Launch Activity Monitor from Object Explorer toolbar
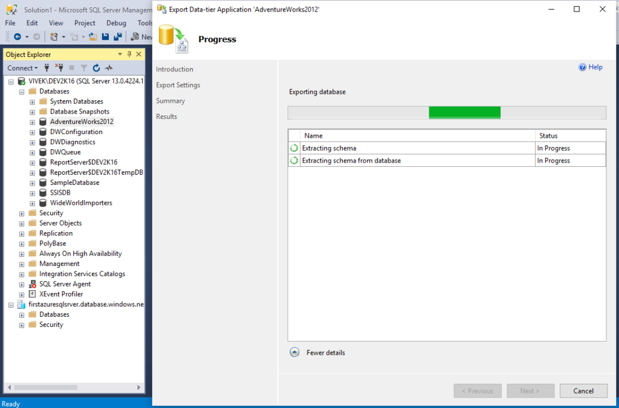The width and height of the screenshot is (619, 408). tap(110, 68)
